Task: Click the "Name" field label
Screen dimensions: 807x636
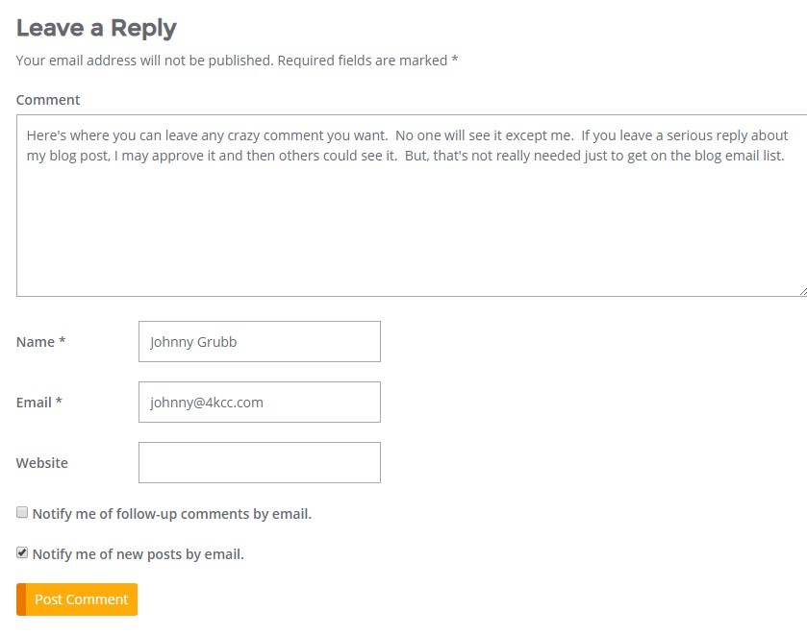Action: (36, 342)
